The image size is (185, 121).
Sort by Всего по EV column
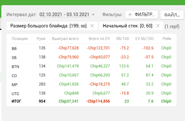(x=99, y=39)
